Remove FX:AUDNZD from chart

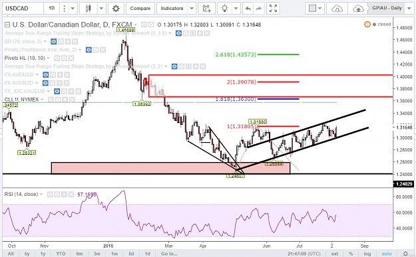[x=67, y=83]
